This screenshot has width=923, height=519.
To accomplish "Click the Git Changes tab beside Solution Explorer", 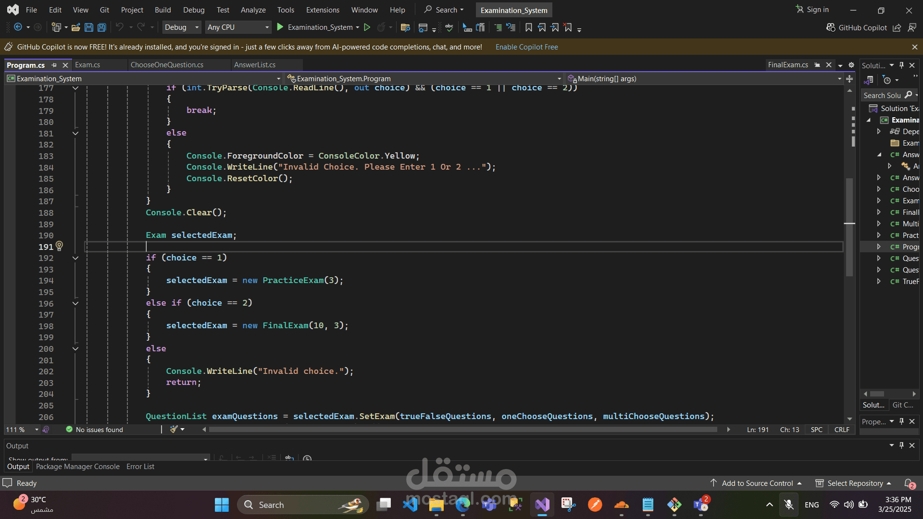I will coord(903,405).
